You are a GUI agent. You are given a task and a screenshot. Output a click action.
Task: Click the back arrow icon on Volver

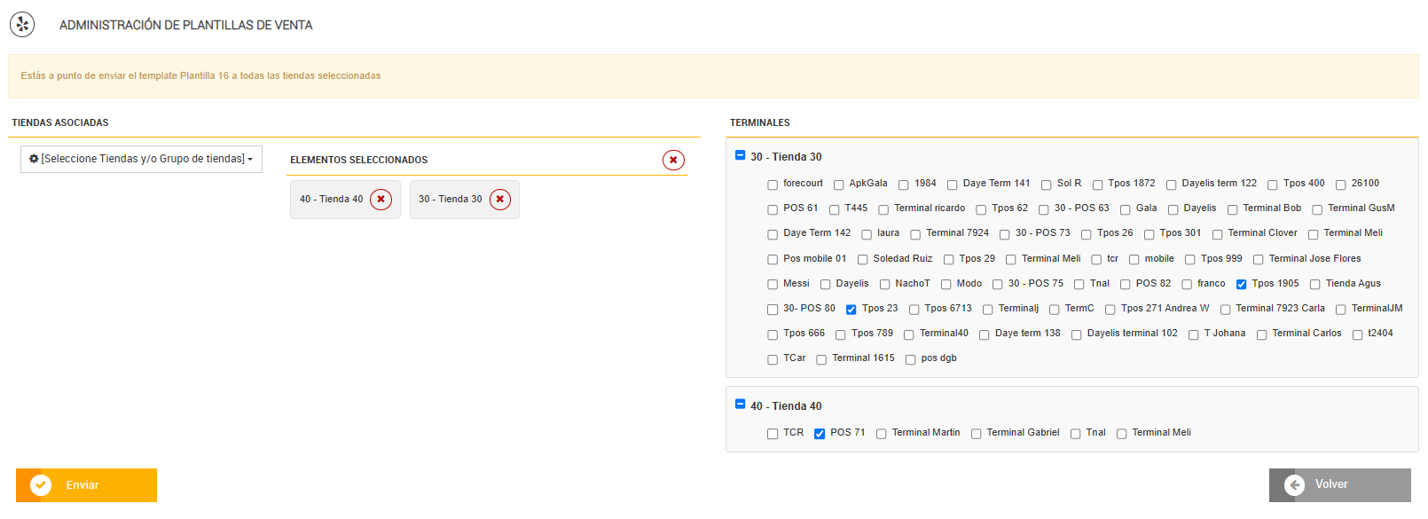(x=1295, y=484)
